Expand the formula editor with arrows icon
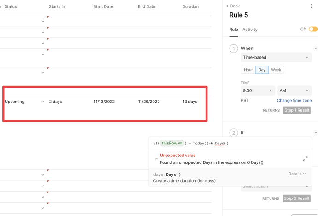 pyautogui.click(x=305, y=159)
